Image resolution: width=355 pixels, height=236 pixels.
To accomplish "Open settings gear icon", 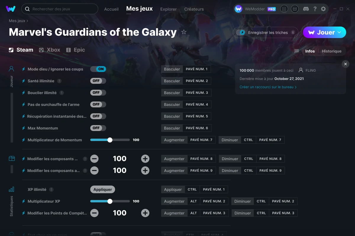I will (323, 9).
